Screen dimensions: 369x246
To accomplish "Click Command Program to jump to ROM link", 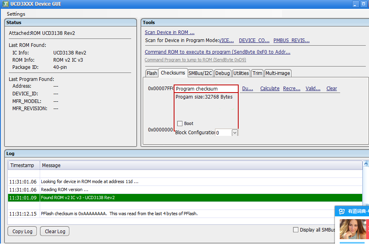I will coord(195,60).
